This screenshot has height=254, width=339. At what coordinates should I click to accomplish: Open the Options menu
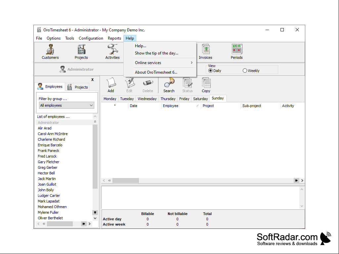click(54, 38)
